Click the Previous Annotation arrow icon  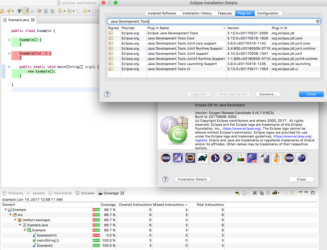pos(69,11)
